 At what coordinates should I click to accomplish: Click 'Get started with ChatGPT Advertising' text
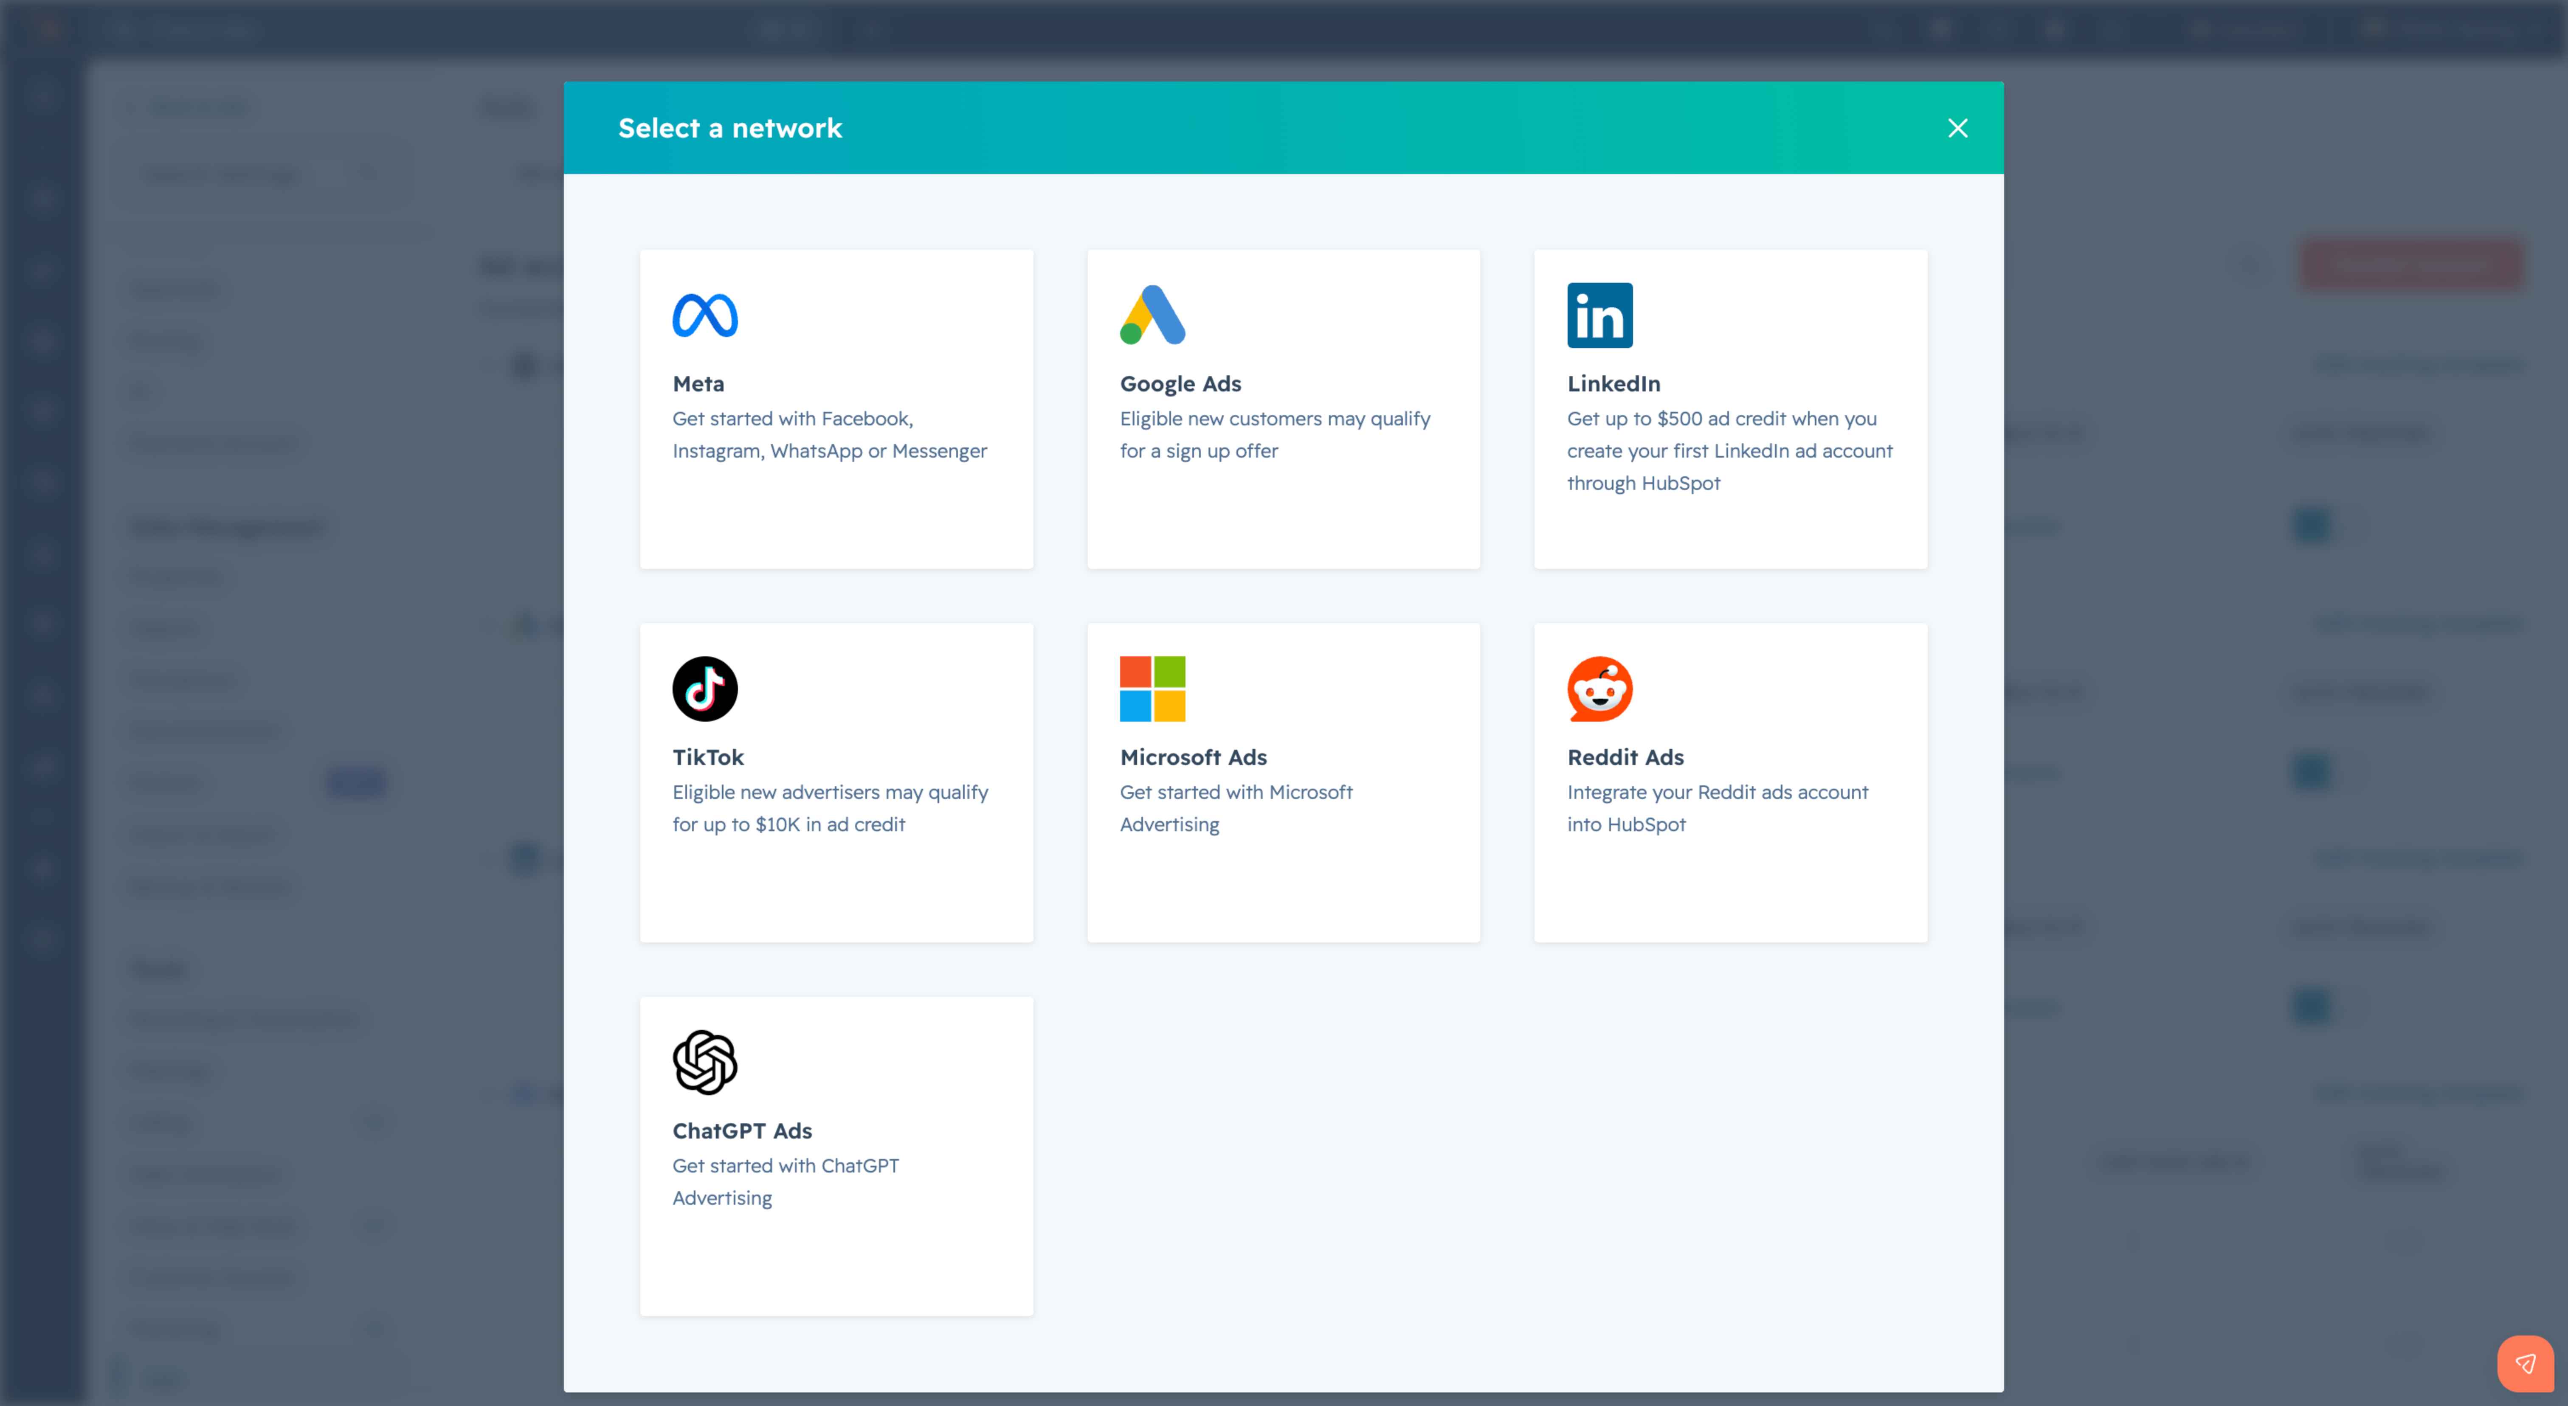pos(786,1182)
